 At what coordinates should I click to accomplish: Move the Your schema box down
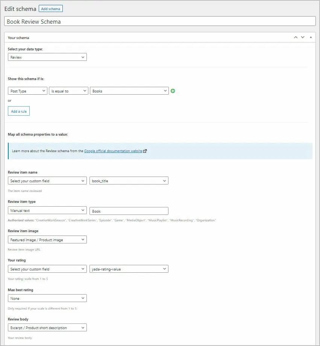(x=303, y=37)
